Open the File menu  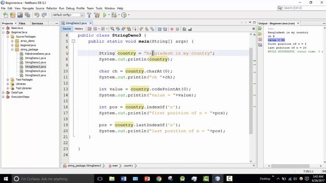(x=3, y=8)
